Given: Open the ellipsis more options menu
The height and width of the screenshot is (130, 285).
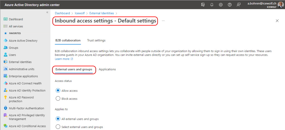Looking at the screenshot, I should click(163, 21).
